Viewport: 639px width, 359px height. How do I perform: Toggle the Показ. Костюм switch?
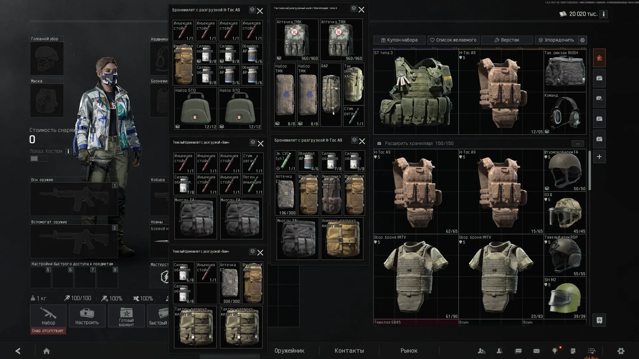[x=39, y=159]
